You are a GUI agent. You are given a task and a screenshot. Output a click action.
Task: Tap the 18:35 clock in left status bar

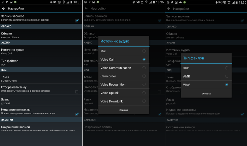coord(77,2)
